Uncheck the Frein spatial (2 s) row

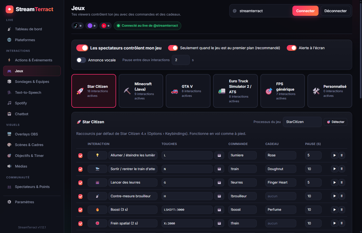(x=80, y=223)
